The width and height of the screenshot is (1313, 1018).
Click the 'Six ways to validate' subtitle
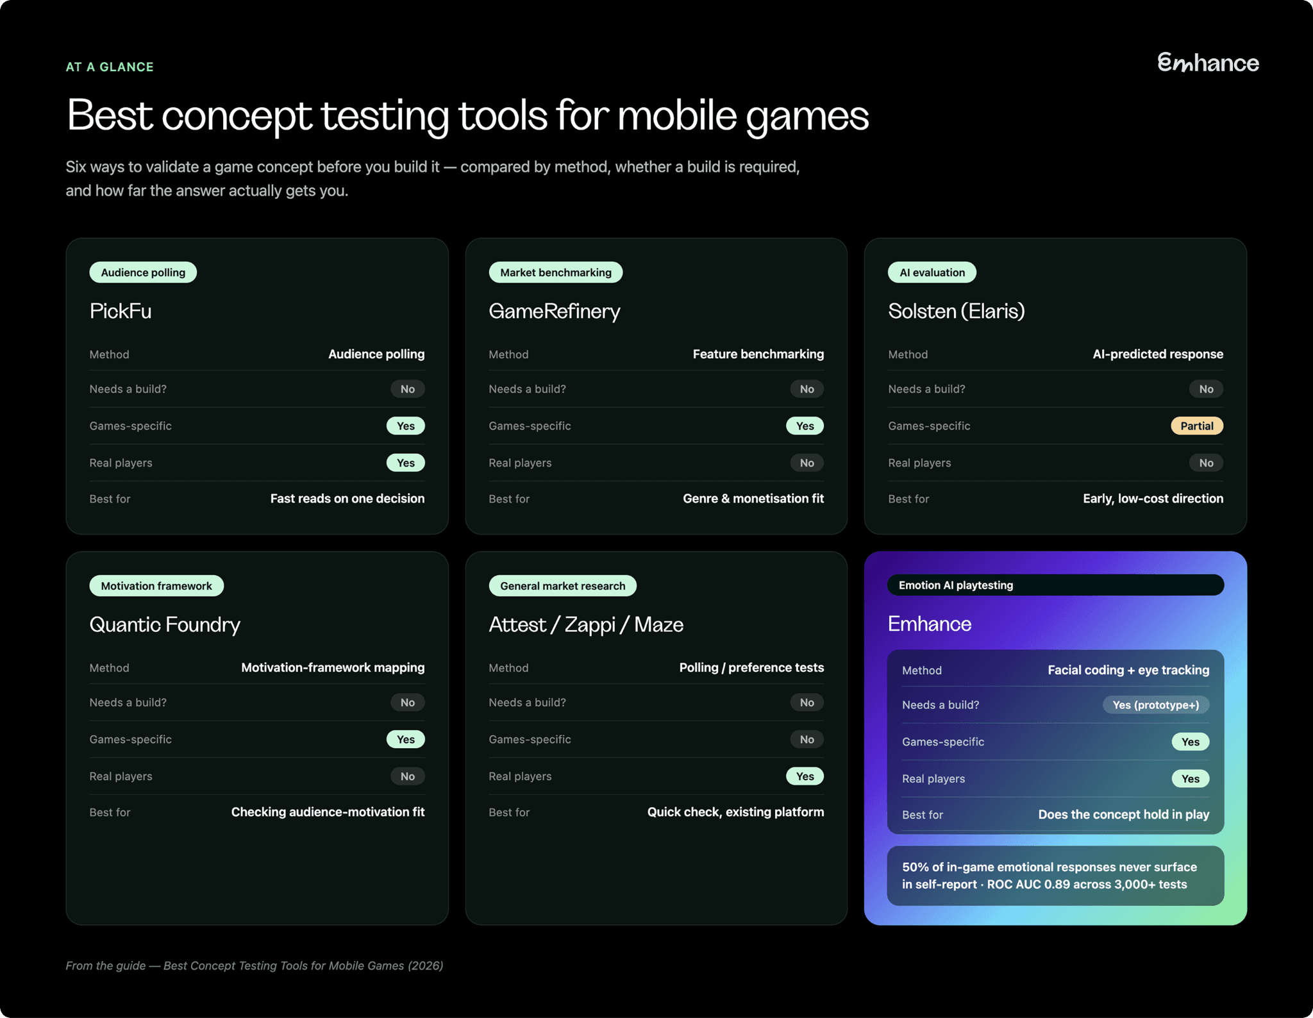[x=433, y=179]
